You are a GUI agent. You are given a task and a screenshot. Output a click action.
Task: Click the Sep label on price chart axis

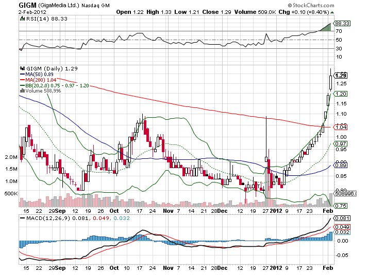coord(60,211)
